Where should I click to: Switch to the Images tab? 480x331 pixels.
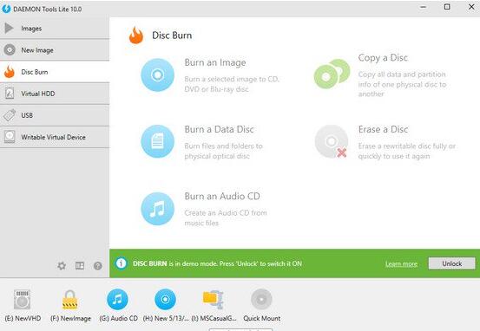(55, 28)
